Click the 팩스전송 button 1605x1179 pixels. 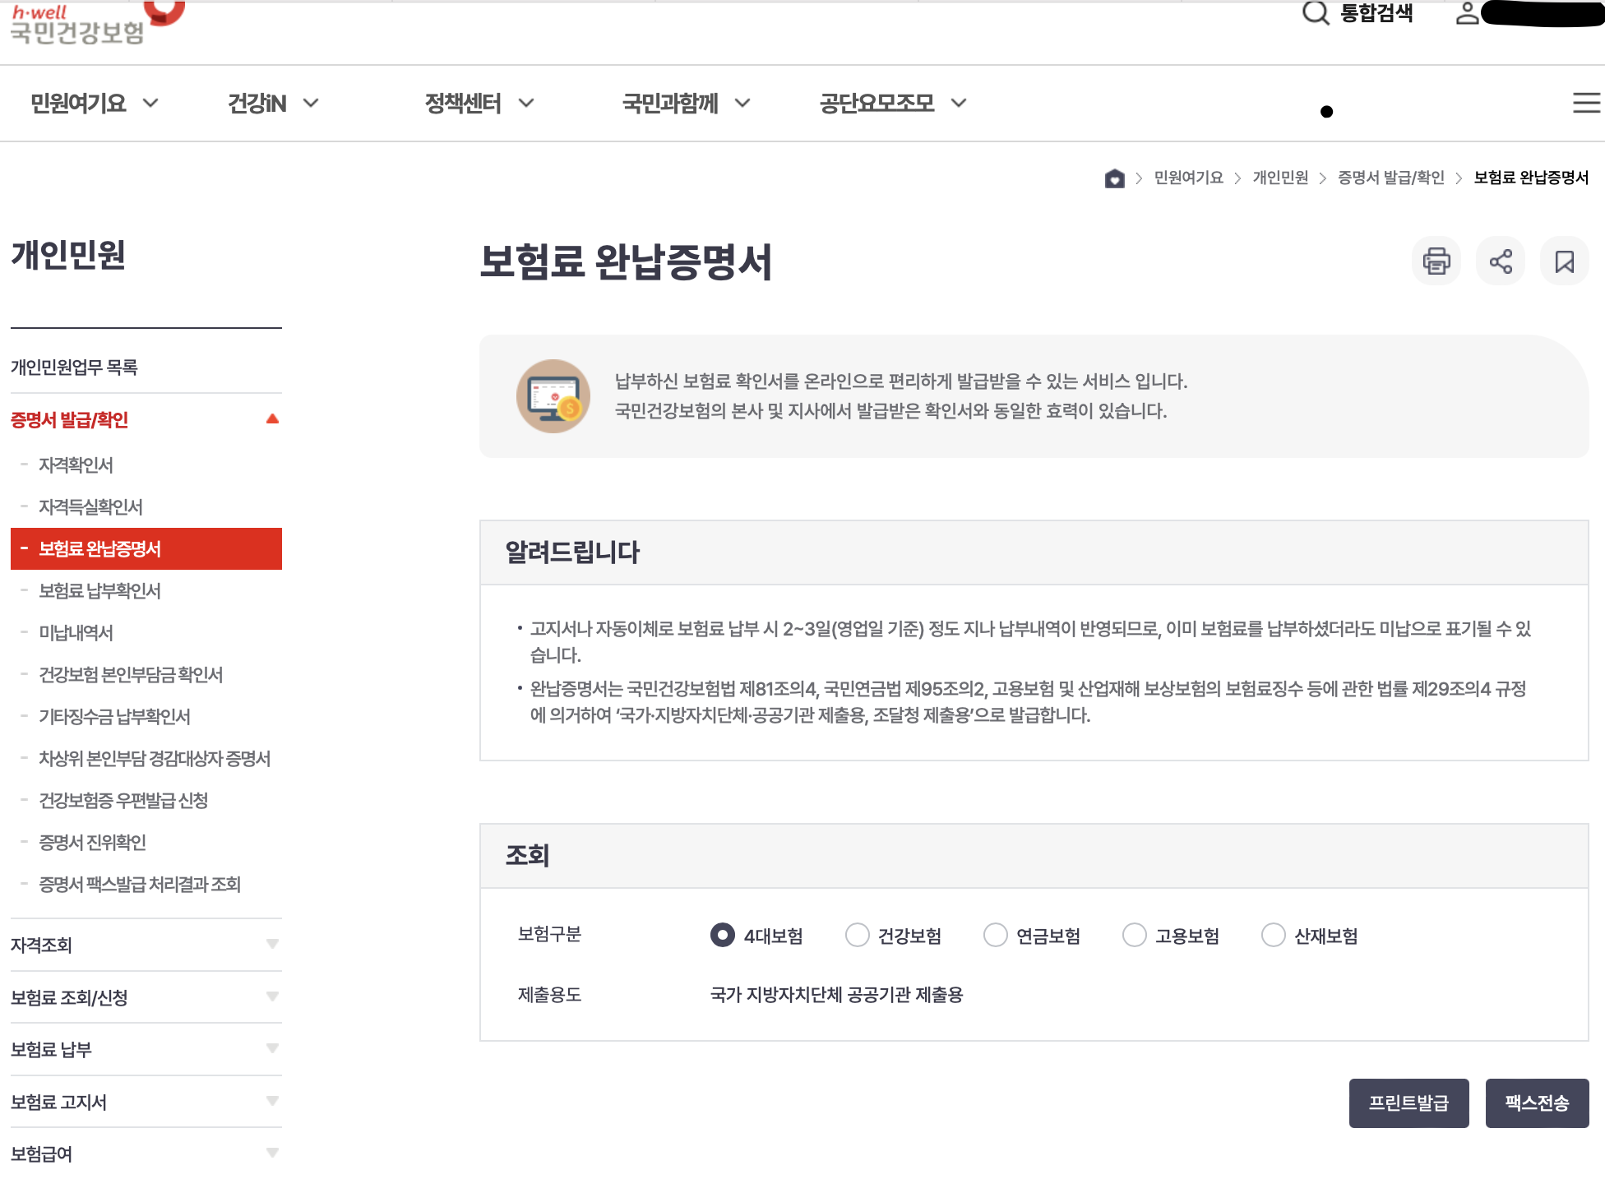tap(1537, 1103)
